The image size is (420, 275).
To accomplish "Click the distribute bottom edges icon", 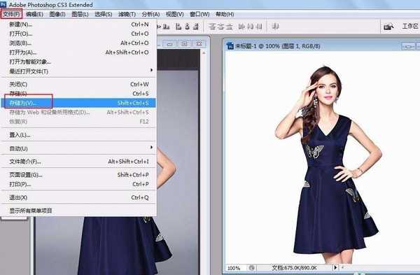I will [x=230, y=27].
